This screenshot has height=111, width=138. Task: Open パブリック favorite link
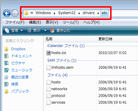pos(20,91)
